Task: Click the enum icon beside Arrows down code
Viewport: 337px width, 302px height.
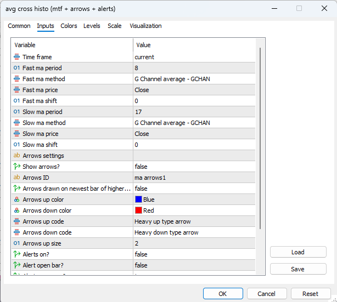Action: (16, 232)
